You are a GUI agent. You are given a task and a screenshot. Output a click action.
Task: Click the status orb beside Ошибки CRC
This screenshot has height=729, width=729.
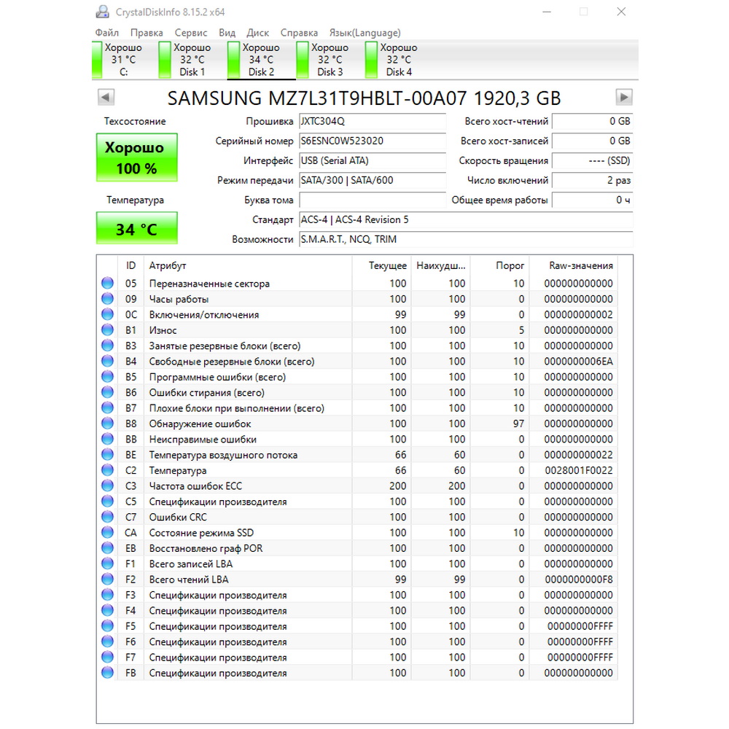(x=107, y=517)
